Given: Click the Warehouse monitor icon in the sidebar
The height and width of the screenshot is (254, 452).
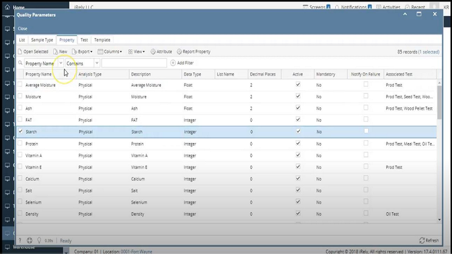Looking at the screenshot, I should [7, 247].
